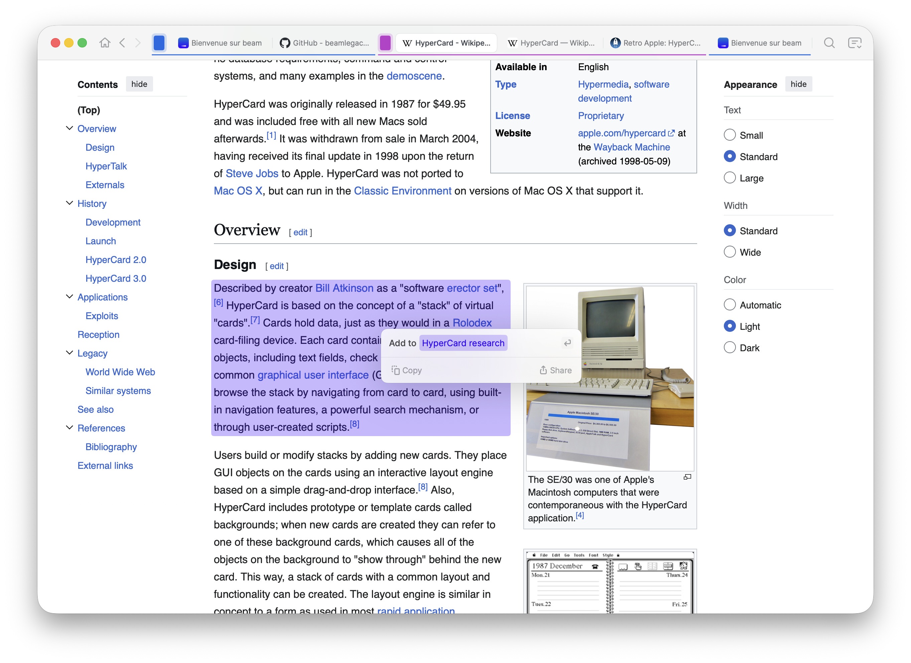Viewport: 911px width, 663px height.
Task: Open citation [1] footnote
Action: [271, 136]
